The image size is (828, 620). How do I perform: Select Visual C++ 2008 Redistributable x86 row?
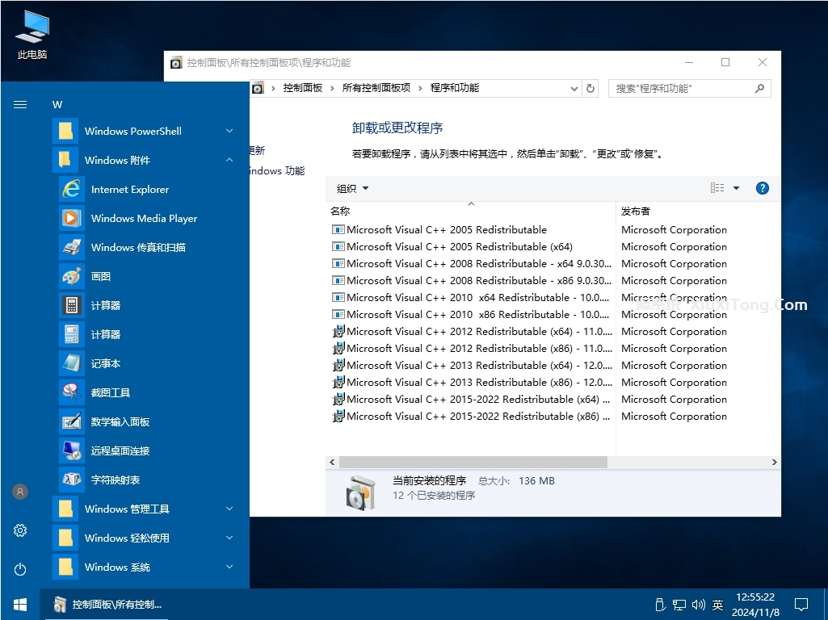point(470,281)
